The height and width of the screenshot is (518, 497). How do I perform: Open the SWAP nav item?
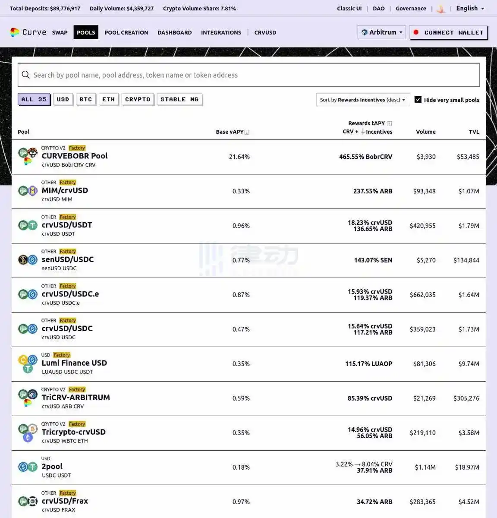coord(60,32)
